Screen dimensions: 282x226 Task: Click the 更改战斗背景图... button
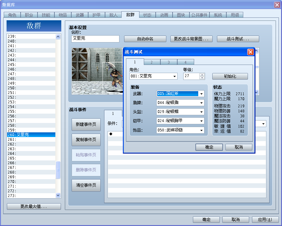point(191,39)
